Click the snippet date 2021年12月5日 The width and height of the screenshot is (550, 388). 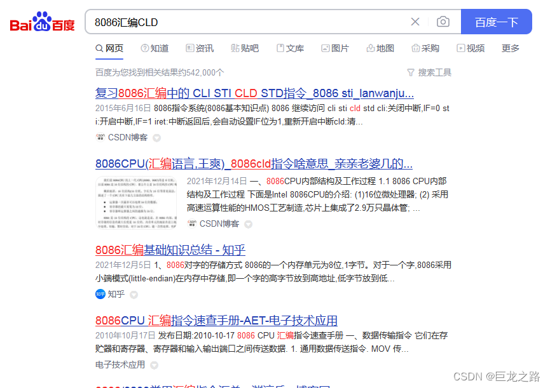pyautogui.click(x=123, y=265)
